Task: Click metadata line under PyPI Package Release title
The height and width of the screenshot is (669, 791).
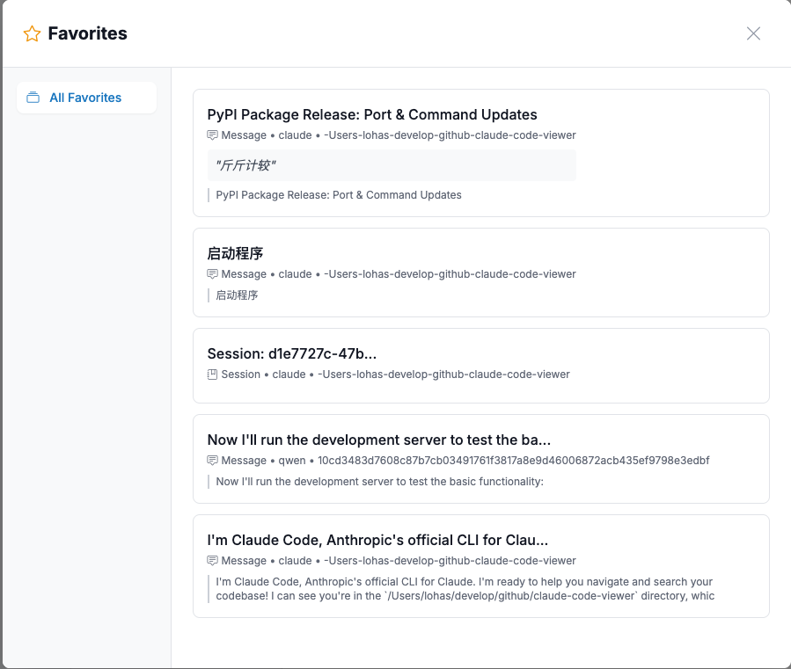Action: pos(399,135)
